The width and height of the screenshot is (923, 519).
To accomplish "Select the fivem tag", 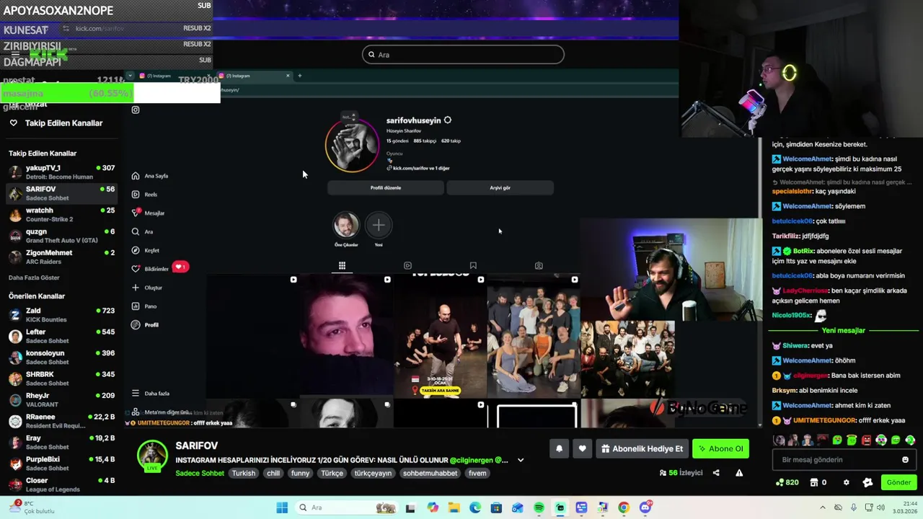I will [x=477, y=474].
